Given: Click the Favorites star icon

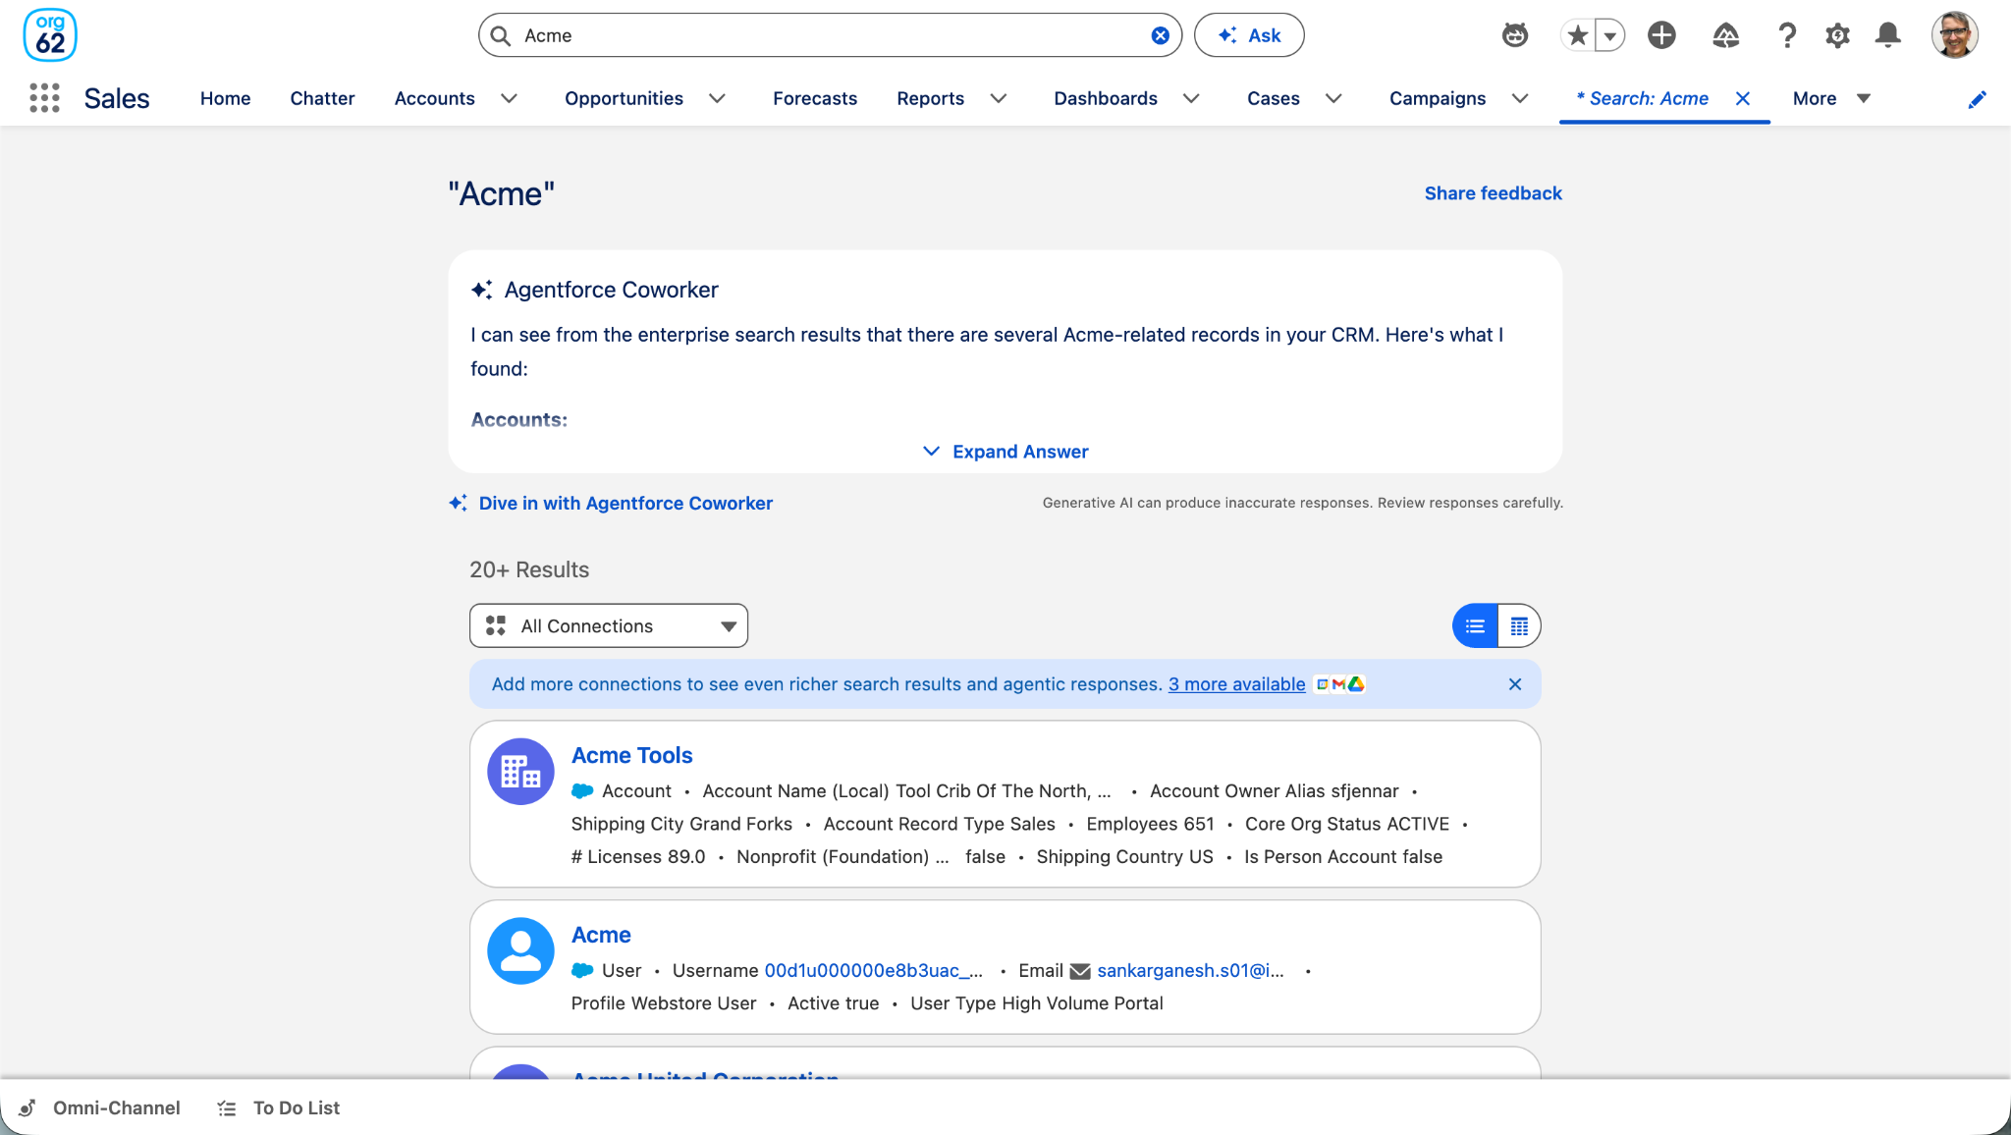Looking at the screenshot, I should click(1577, 35).
